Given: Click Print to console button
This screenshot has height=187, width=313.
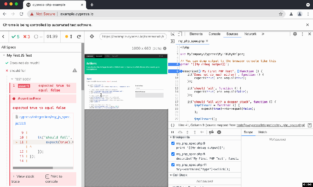Looking at the screenshot, I should (54, 179).
